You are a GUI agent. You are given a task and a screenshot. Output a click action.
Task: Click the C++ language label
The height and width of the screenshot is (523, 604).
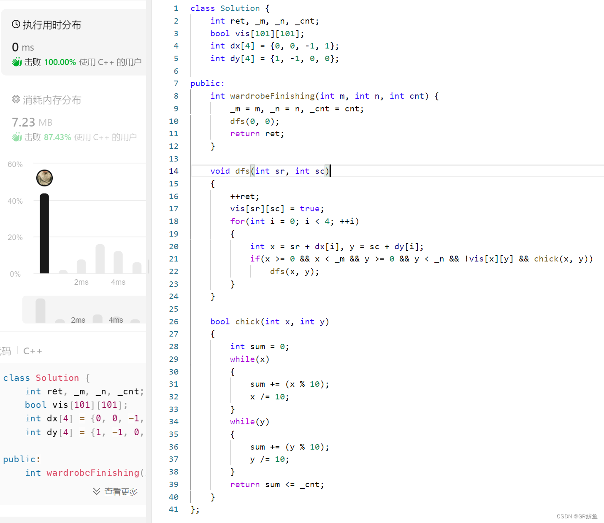pos(33,351)
